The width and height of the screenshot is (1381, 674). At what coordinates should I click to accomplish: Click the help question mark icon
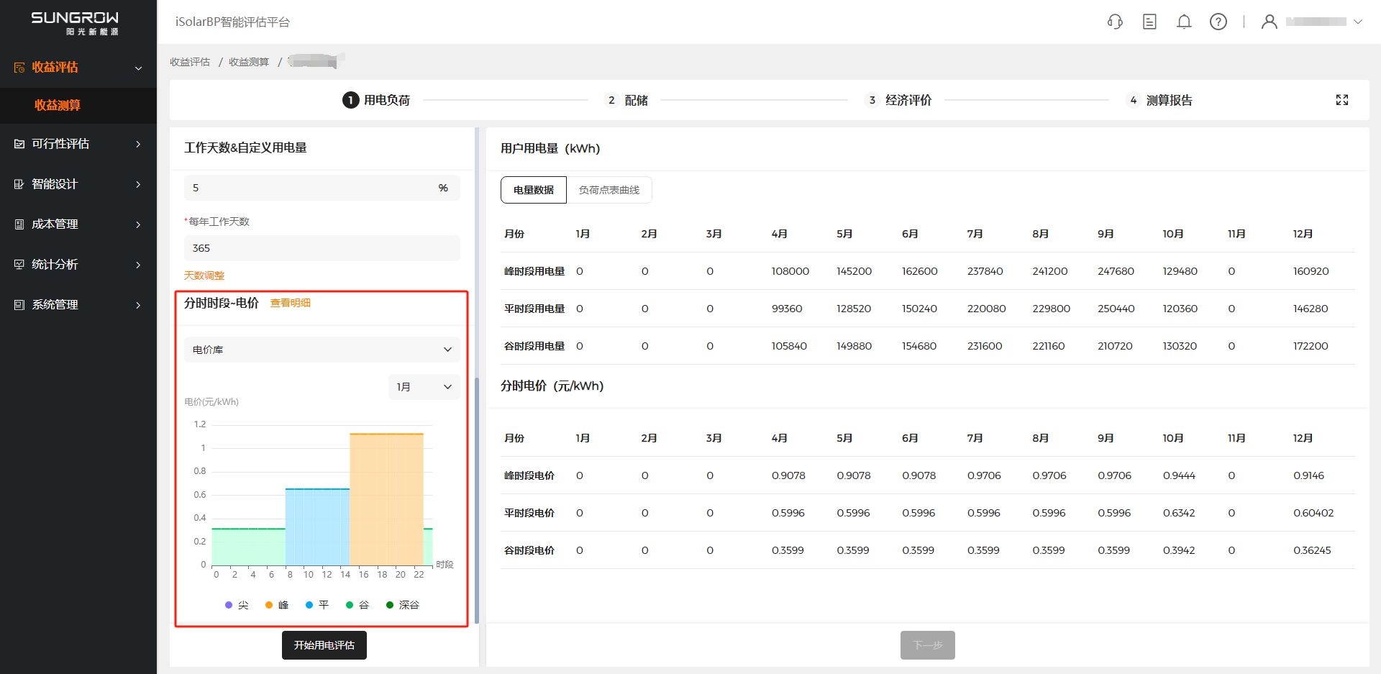(1218, 22)
